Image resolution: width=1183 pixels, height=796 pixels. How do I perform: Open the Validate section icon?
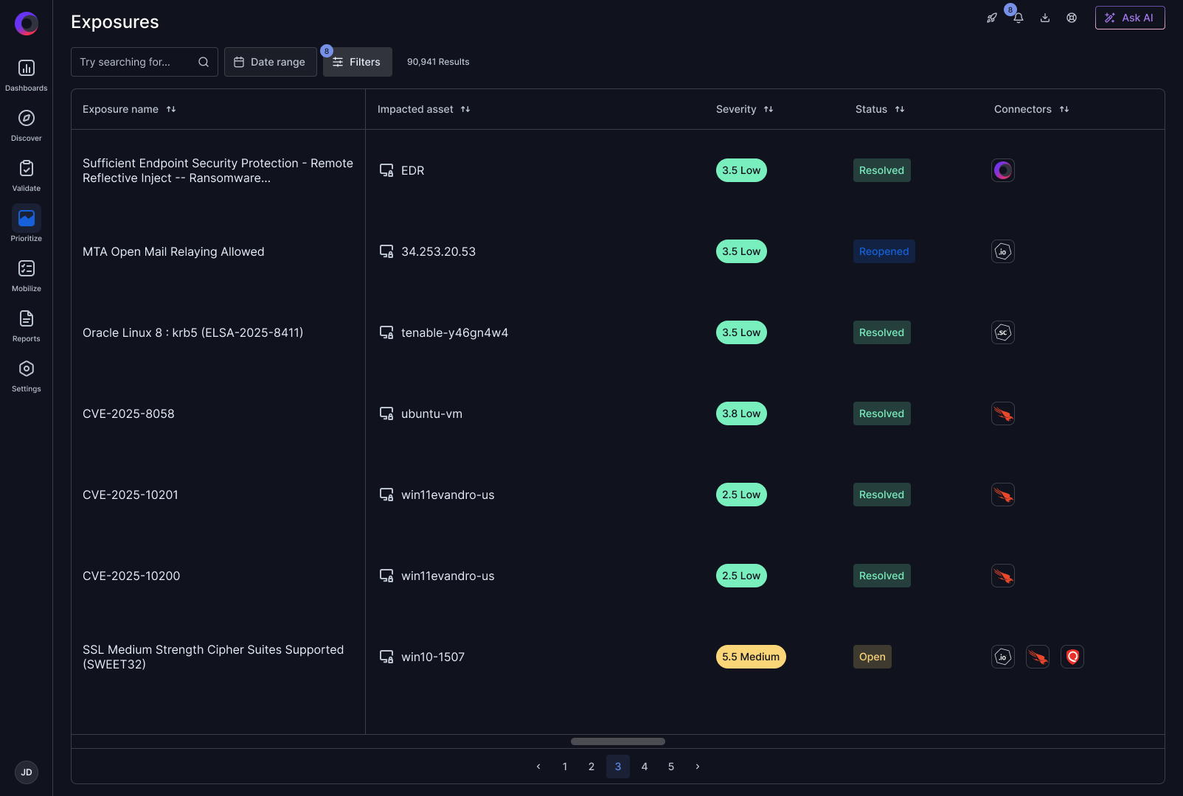pos(27,169)
